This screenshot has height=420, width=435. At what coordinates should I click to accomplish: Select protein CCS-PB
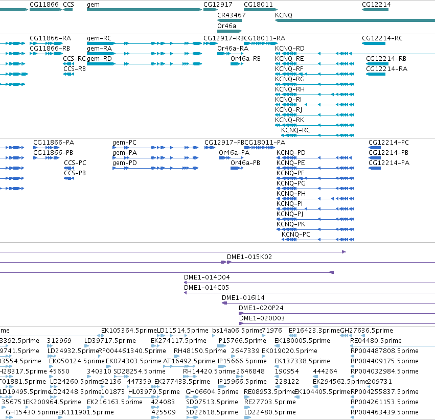click(x=69, y=178)
